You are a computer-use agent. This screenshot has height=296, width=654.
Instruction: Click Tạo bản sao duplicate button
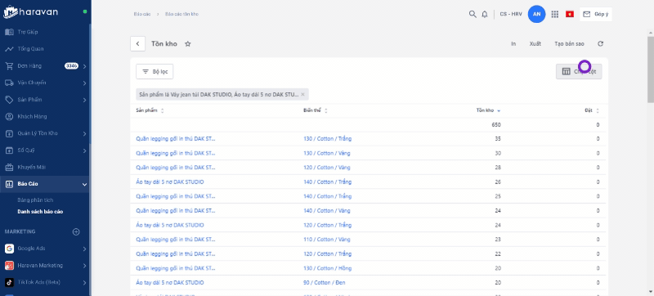point(569,44)
